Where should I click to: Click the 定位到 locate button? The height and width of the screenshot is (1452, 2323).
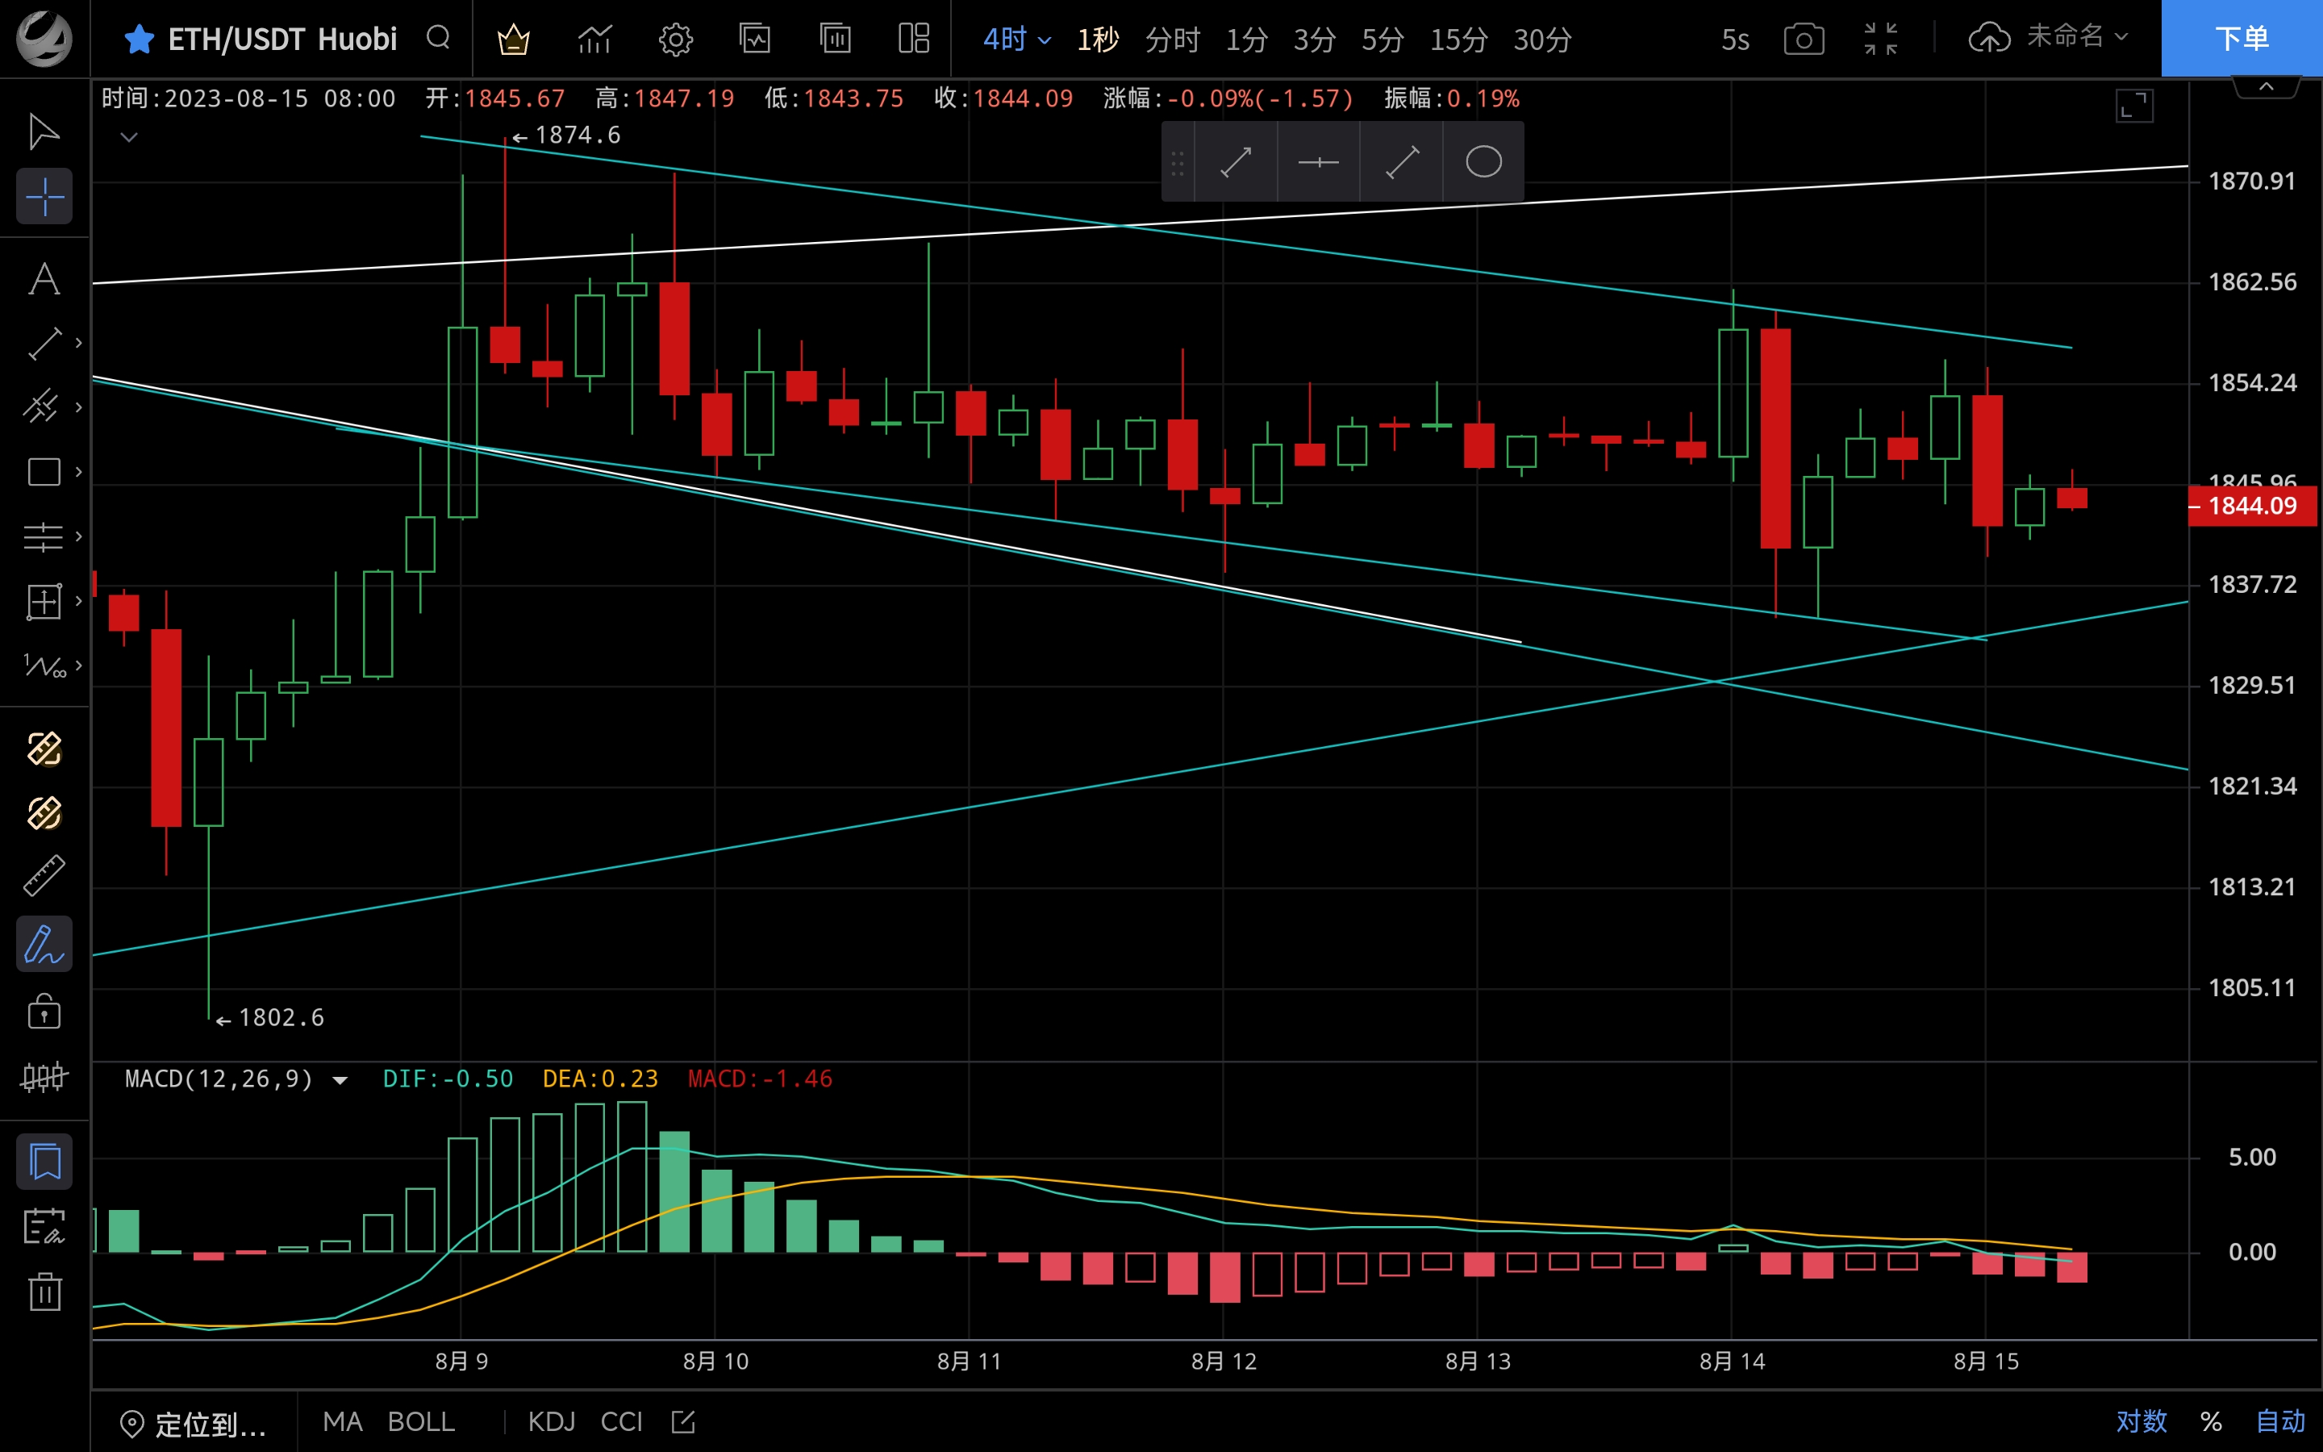pyautogui.click(x=193, y=1423)
